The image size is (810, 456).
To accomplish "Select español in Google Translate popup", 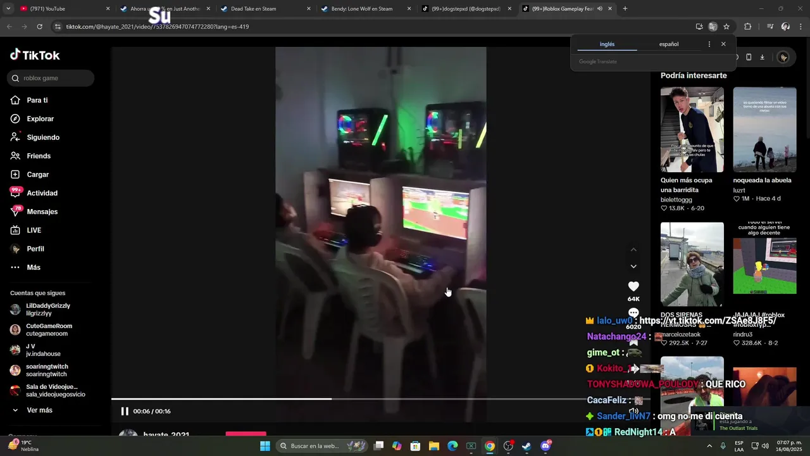I will pyautogui.click(x=669, y=44).
